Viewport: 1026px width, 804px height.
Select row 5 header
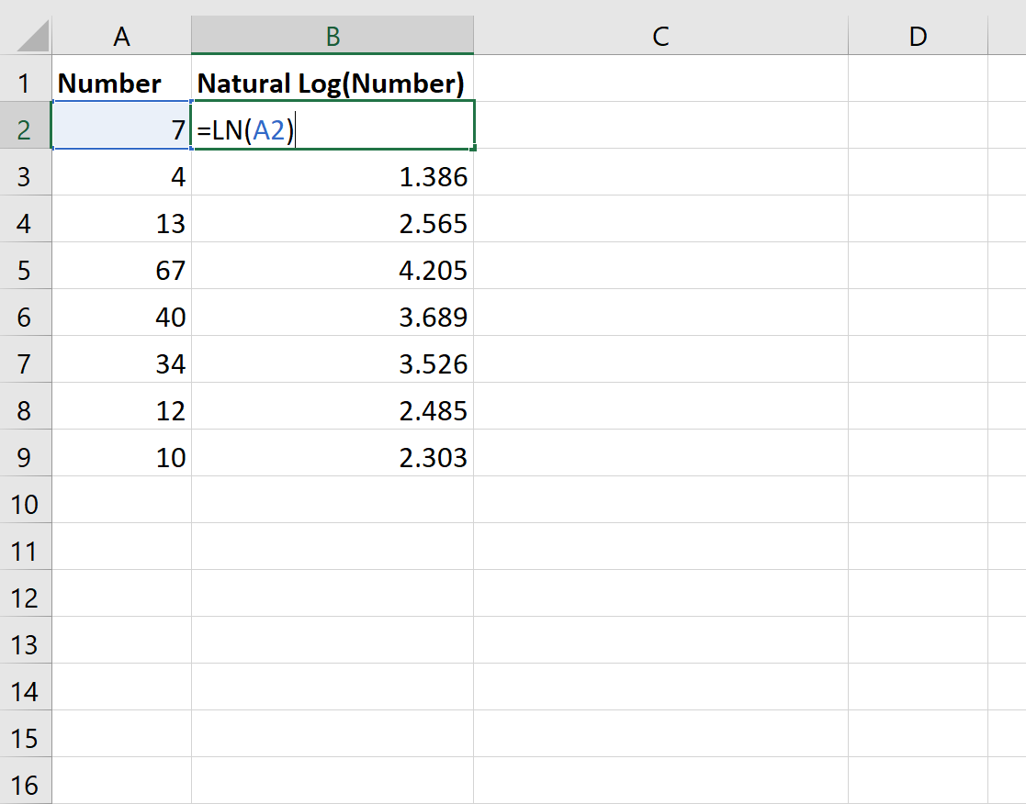25,271
